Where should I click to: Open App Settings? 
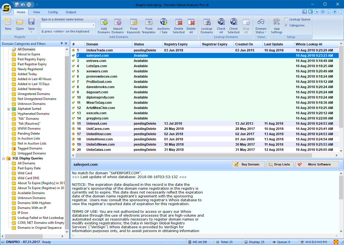tap(277, 26)
